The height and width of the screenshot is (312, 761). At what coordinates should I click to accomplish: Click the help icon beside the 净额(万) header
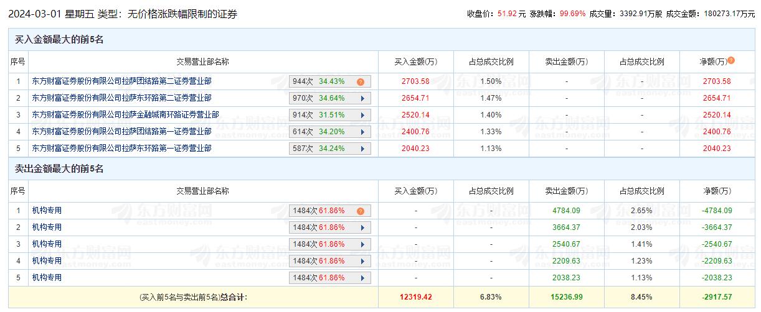pyautogui.click(x=731, y=60)
